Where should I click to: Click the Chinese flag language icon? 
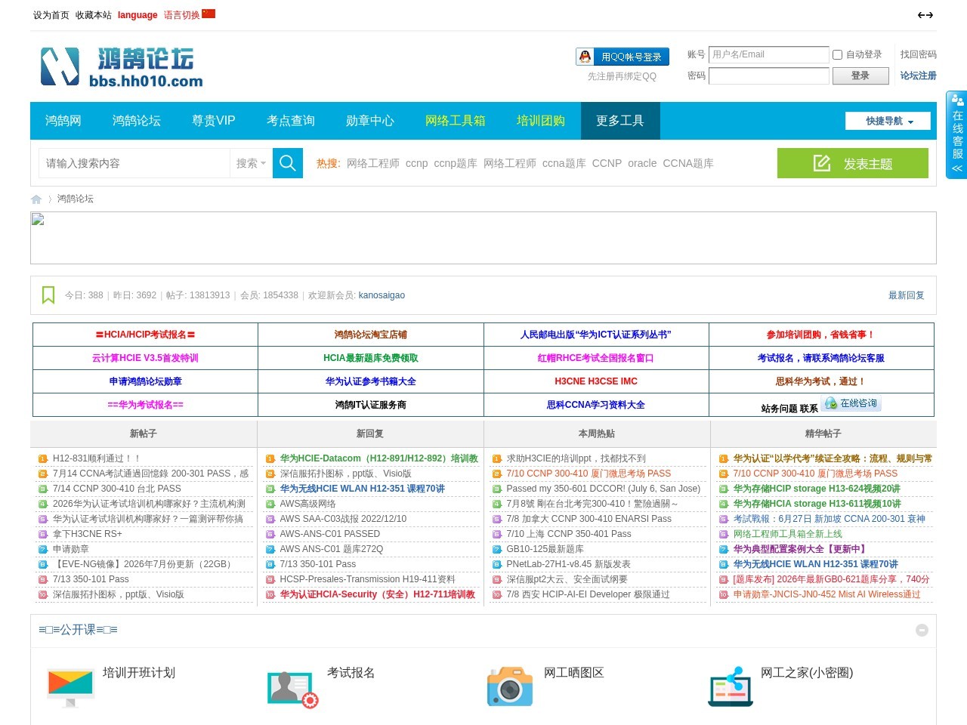[x=209, y=14]
